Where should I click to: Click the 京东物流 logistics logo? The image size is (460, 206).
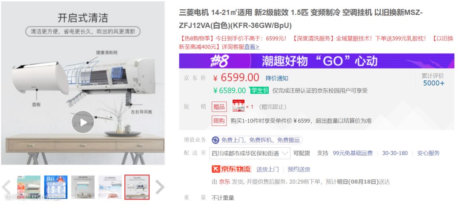(x=232, y=169)
